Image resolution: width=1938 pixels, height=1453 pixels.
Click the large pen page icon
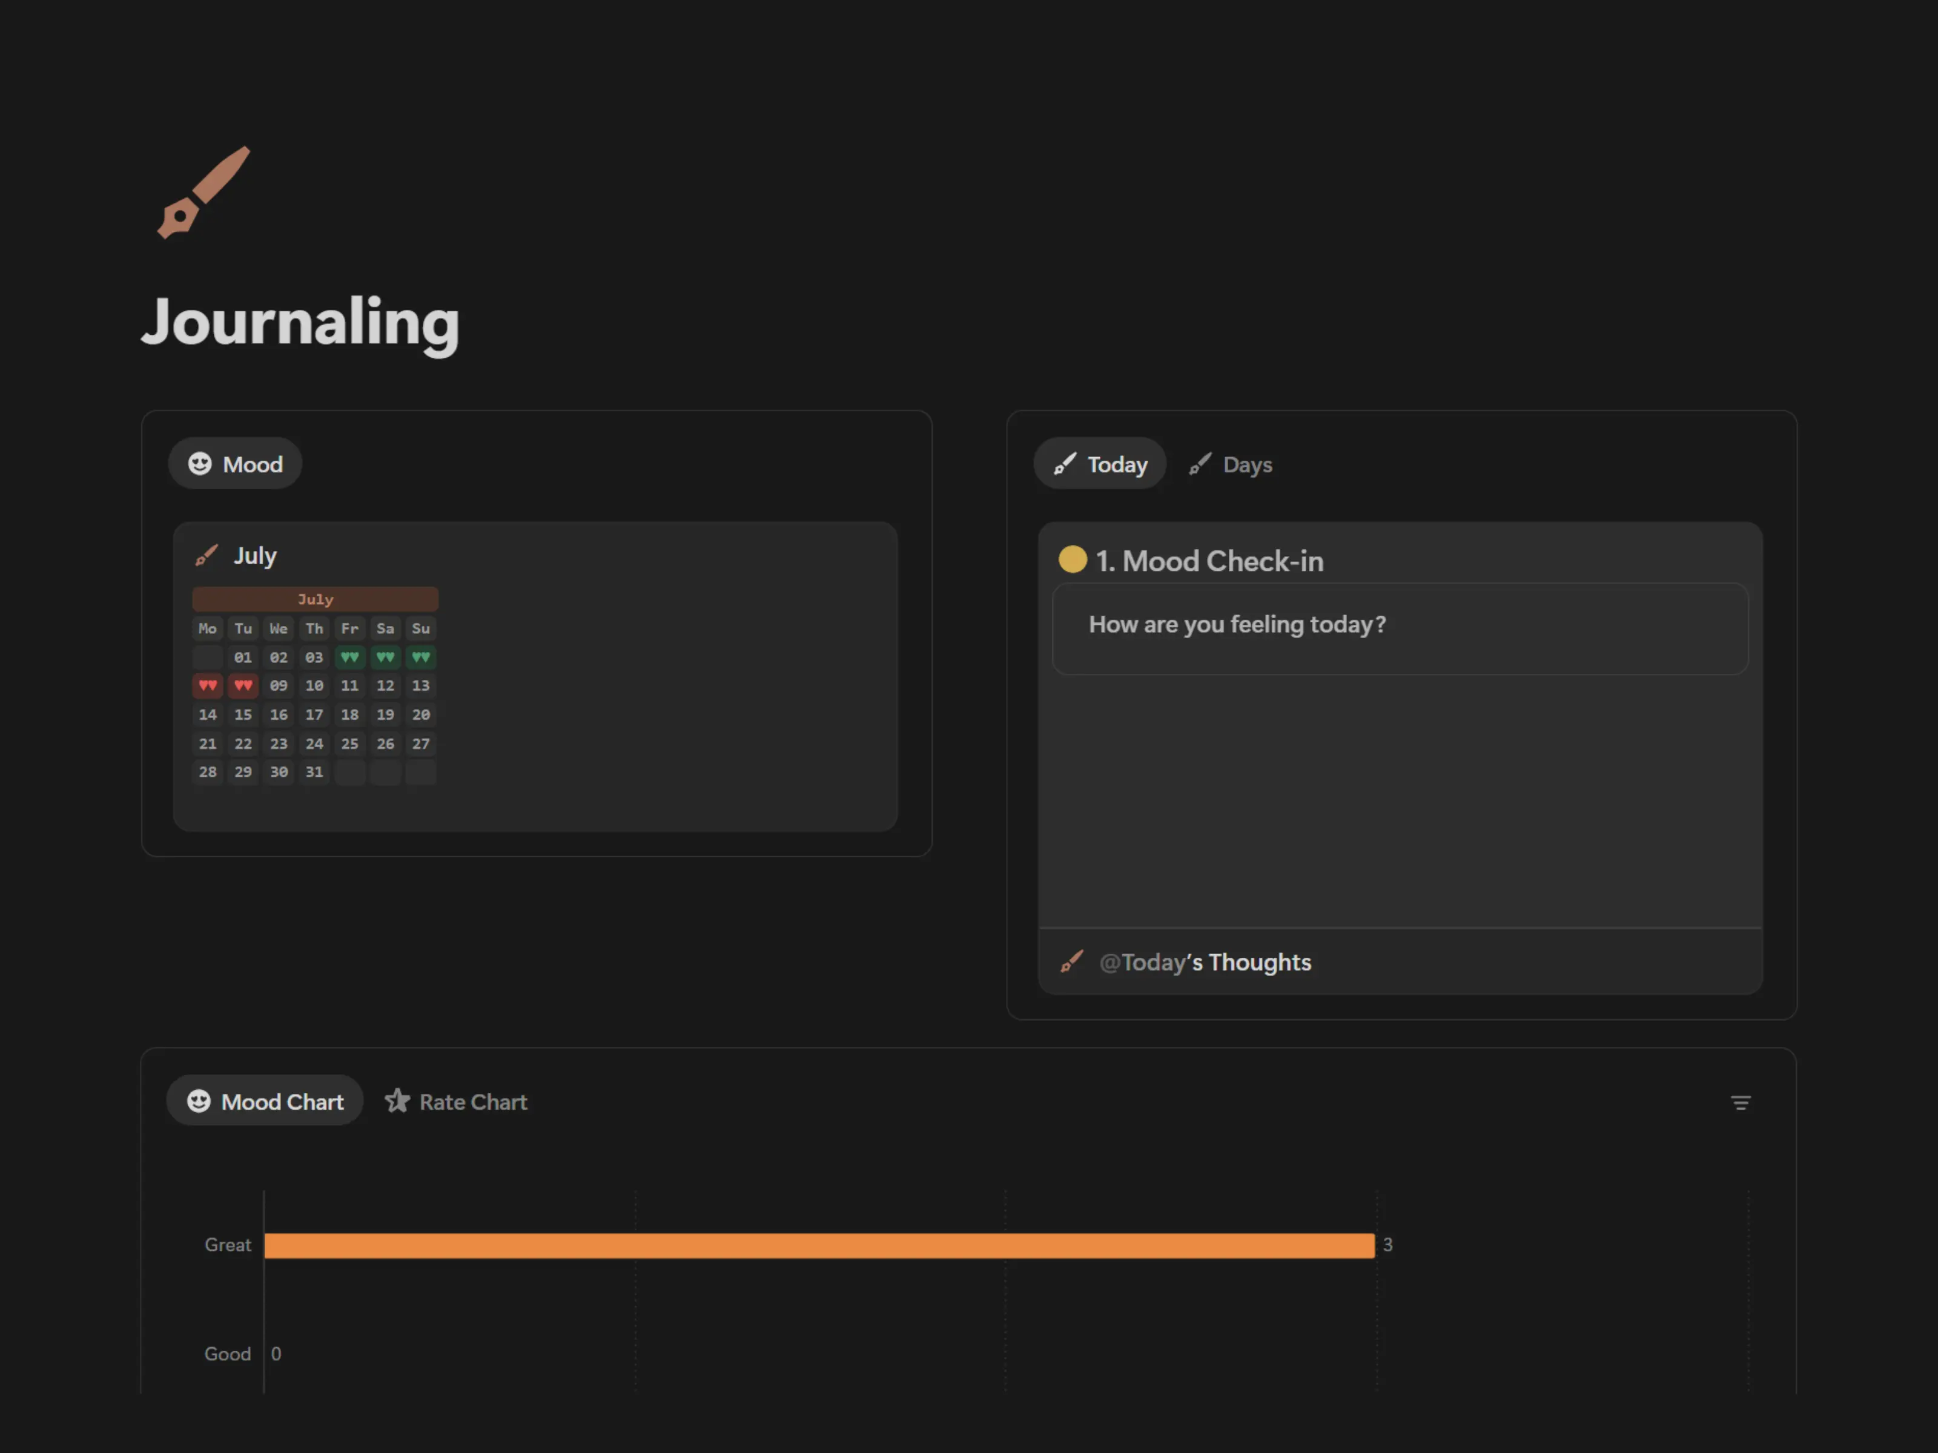coord(203,193)
